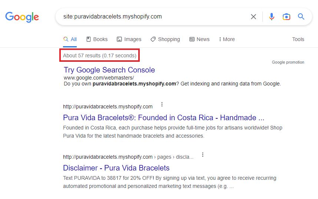Click the 'Do you own puravidabracelets.myshopify.com' description
This screenshot has width=318, height=199.
point(172,84)
